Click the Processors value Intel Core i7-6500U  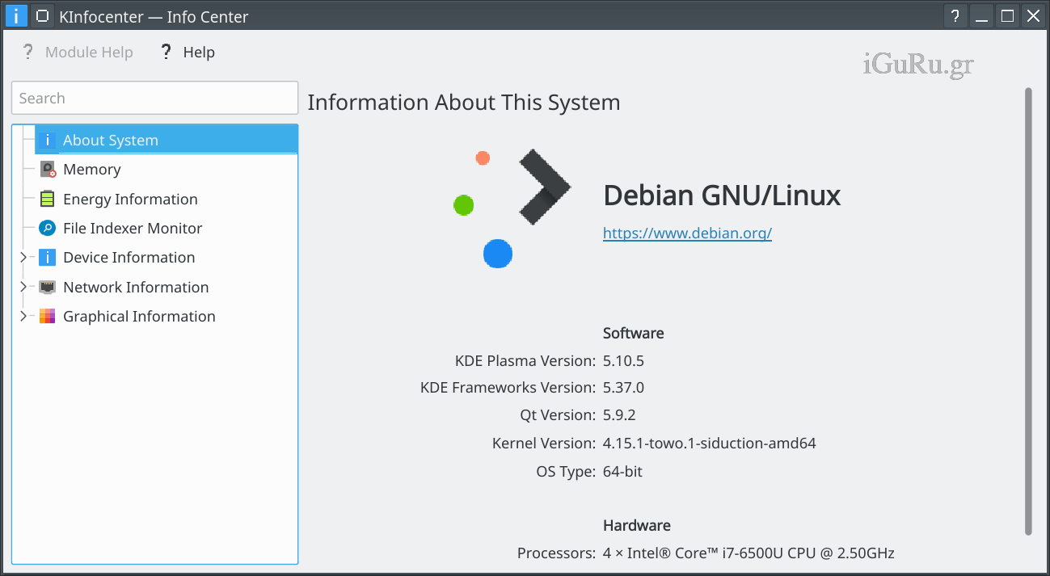[x=748, y=553]
